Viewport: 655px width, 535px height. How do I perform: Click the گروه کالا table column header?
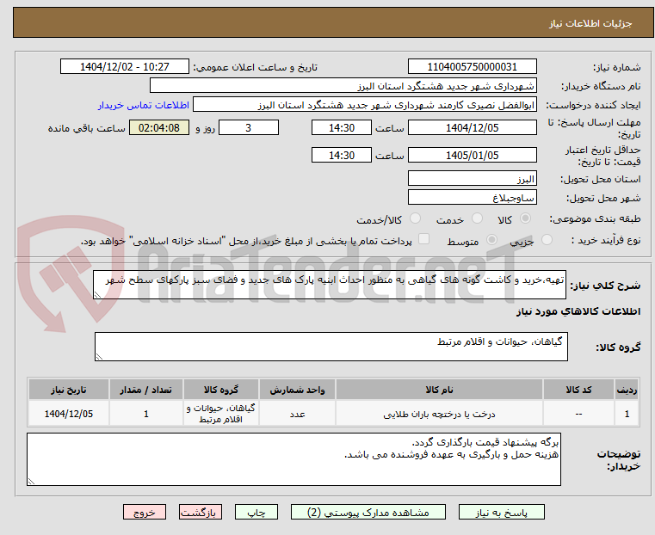pos(221,390)
